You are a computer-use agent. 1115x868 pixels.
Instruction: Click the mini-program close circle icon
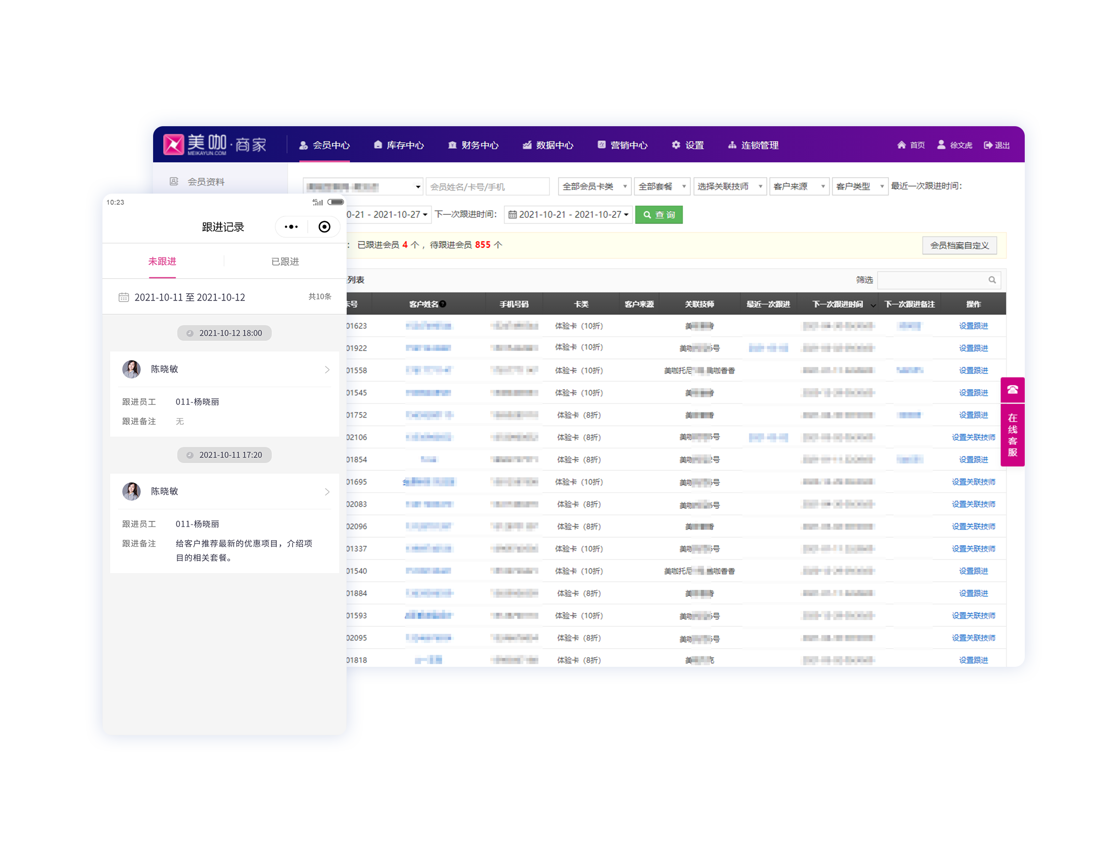pos(324,227)
